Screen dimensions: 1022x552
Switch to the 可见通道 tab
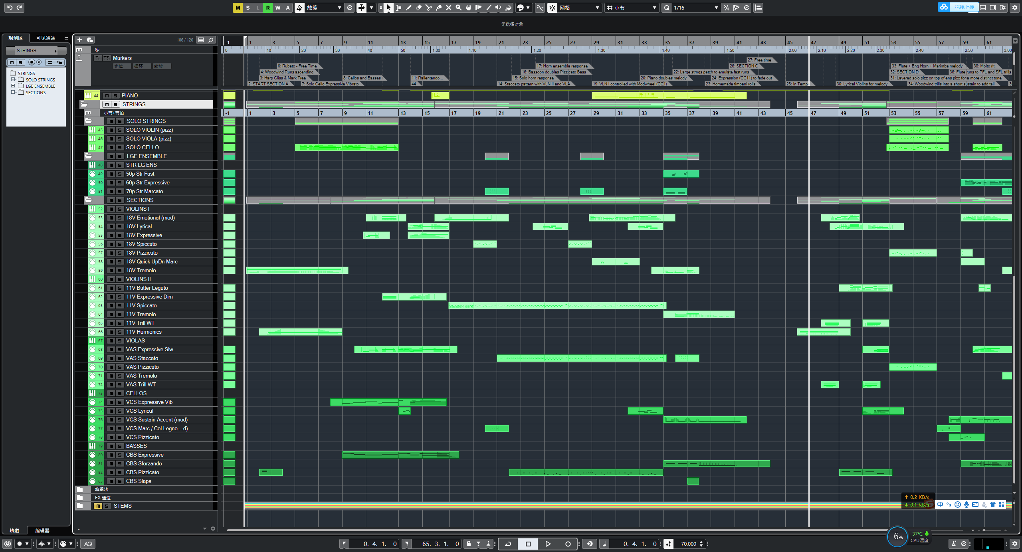pos(46,38)
